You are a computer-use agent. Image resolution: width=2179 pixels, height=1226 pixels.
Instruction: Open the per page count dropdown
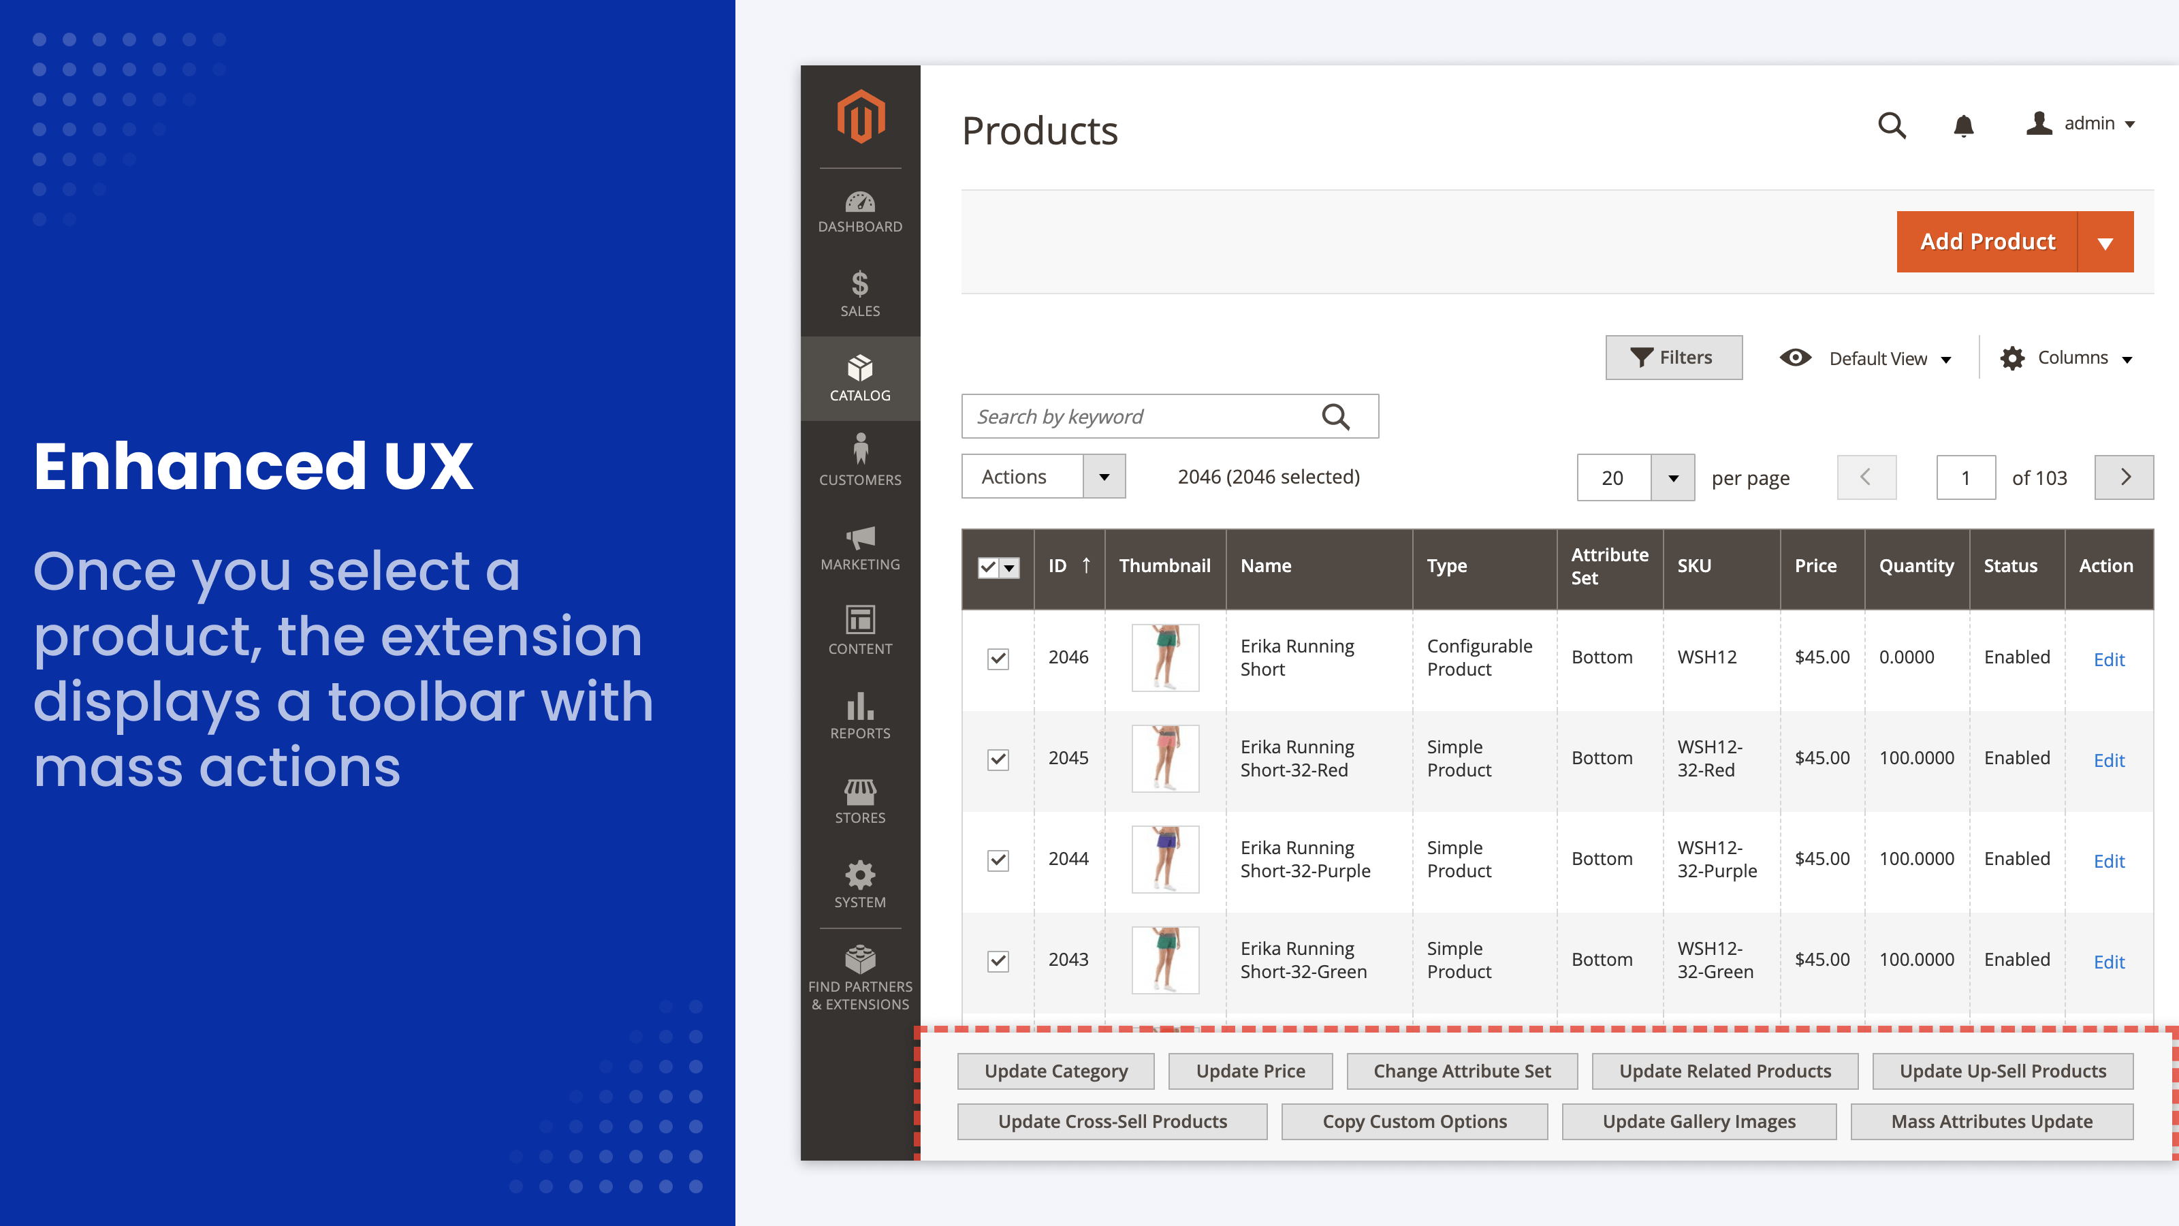coord(1636,477)
